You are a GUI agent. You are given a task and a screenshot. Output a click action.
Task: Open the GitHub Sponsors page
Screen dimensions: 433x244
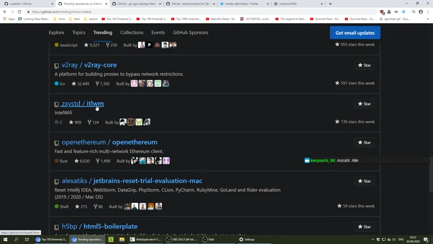click(191, 32)
